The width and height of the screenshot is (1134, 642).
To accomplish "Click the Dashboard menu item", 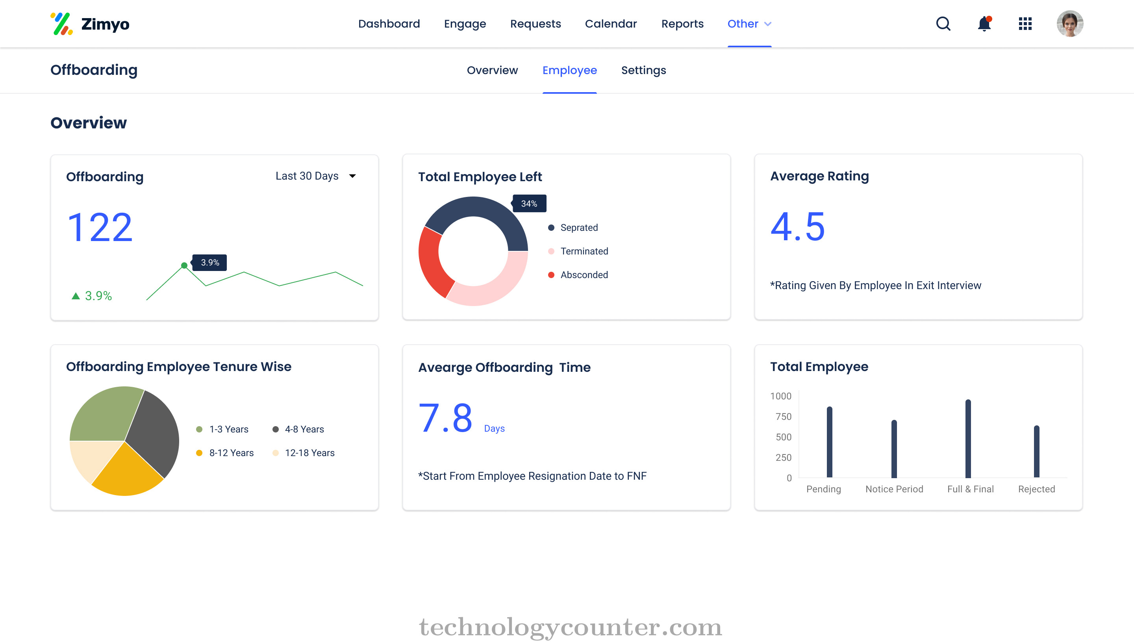I will click(389, 23).
